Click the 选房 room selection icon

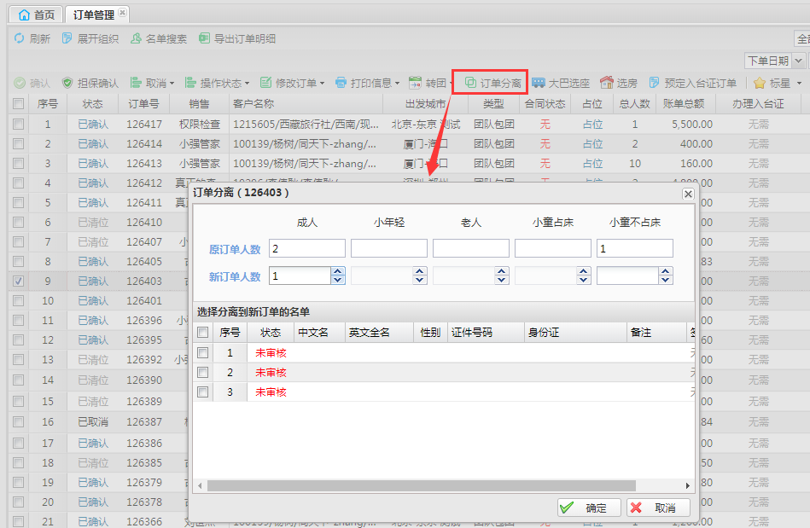tap(607, 83)
